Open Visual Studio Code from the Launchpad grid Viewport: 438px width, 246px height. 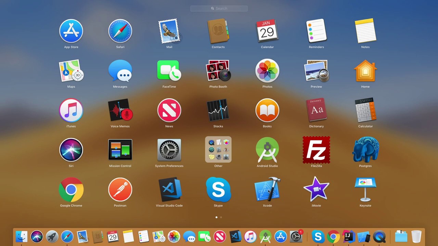tap(169, 190)
